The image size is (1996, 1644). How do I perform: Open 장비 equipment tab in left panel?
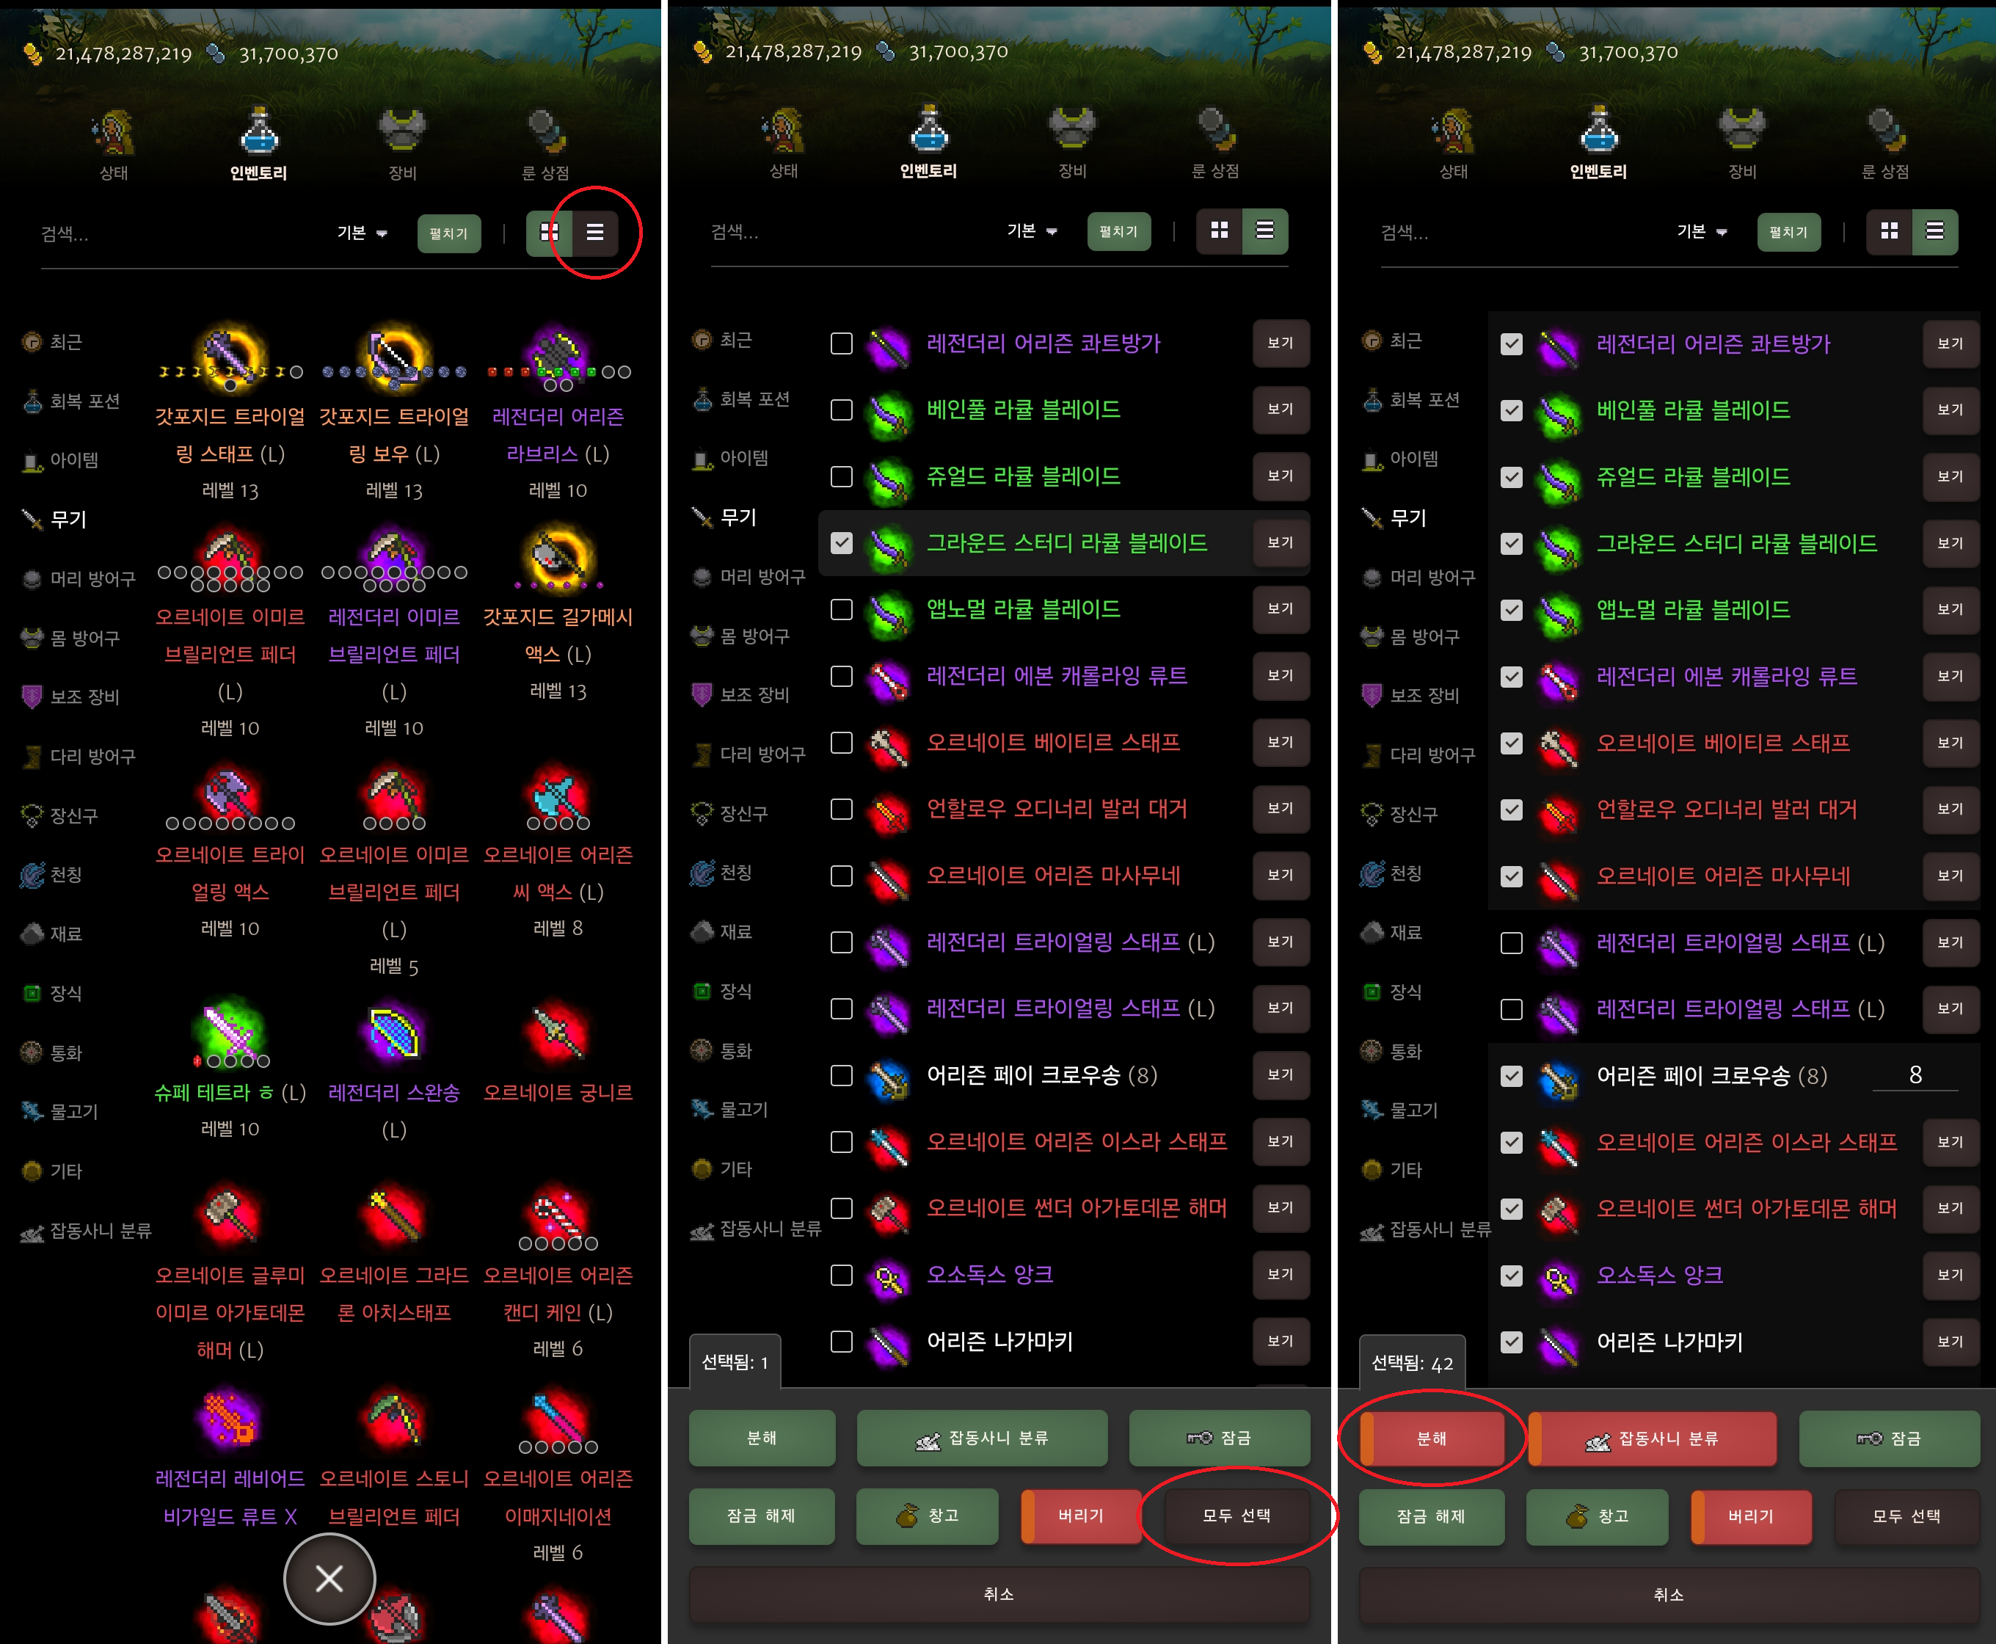[x=402, y=144]
